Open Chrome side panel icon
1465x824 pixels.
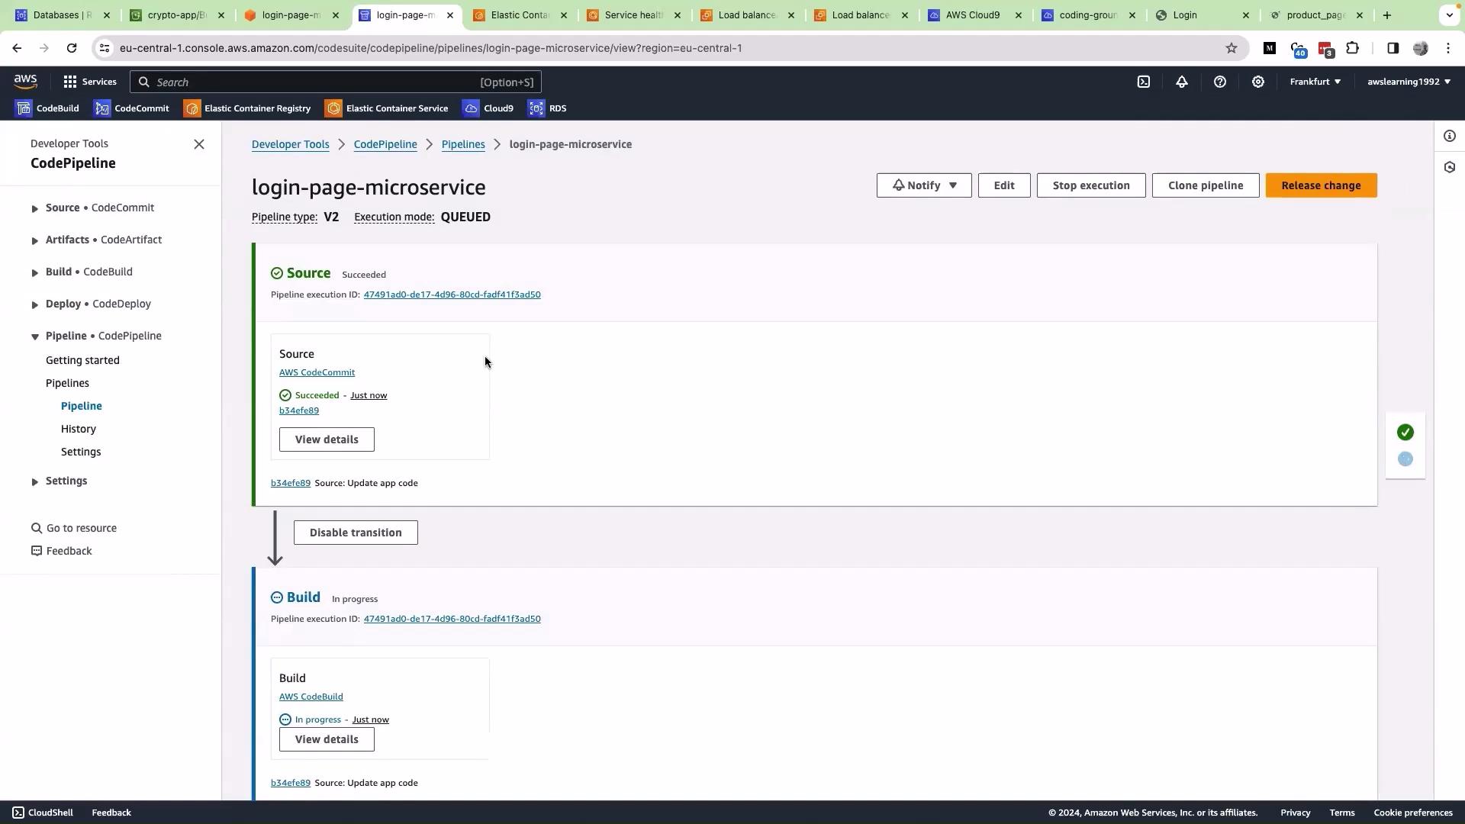click(1393, 48)
